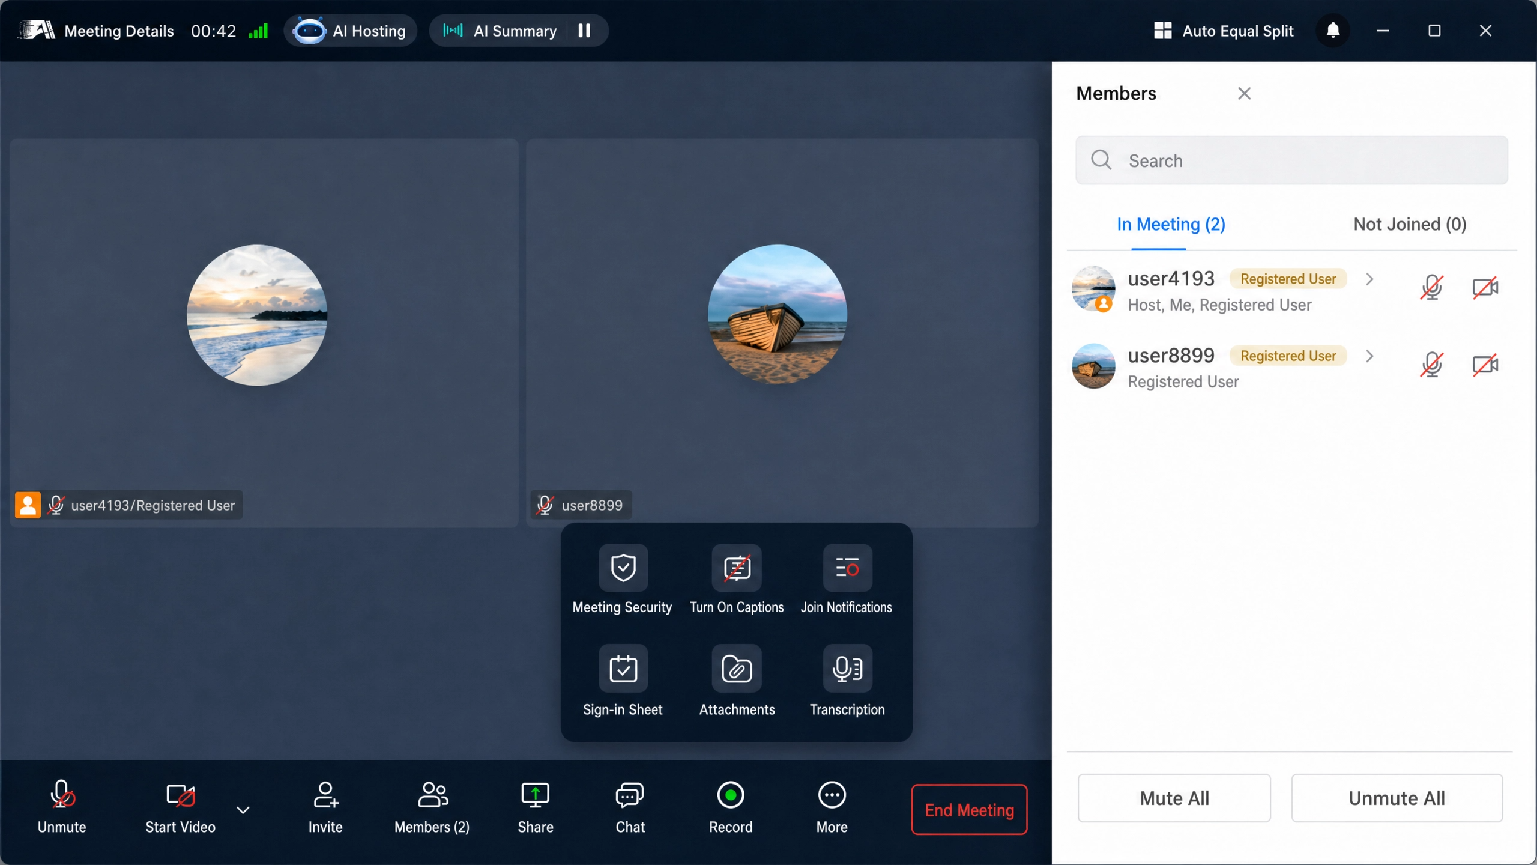Maximize the meeting window
Screen dimensions: 1537x865
[1434, 31]
